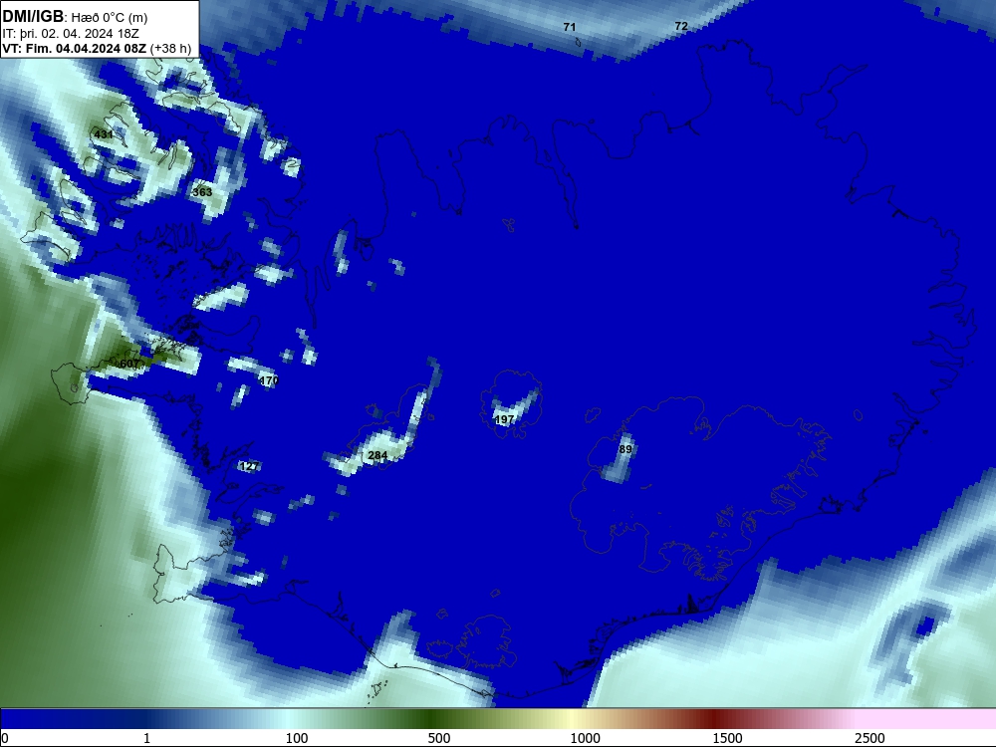Click the valid time line 'VT: Fim. 04.04.2024 08Z'
The image size is (996, 747).
[75, 48]
